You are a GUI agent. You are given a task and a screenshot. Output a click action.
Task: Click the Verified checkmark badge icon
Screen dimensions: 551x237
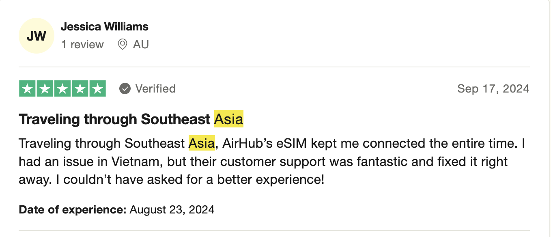click(125, 88)
